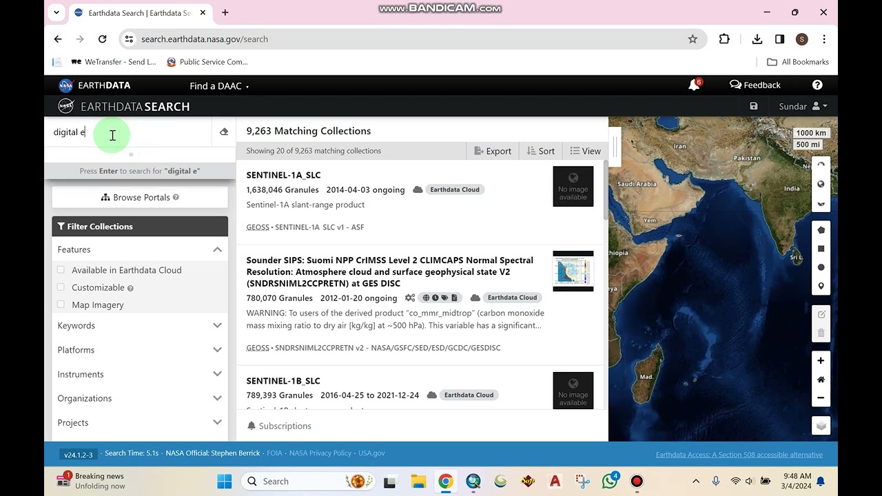The width and height of the screenshot is (882, 496).
Task: Check the Map Imagery filter
Action: coord(61,304)
